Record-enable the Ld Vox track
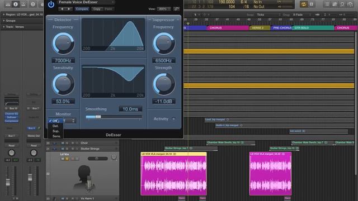358x201 pixels. pyautogui.click(x=72, y=159)
